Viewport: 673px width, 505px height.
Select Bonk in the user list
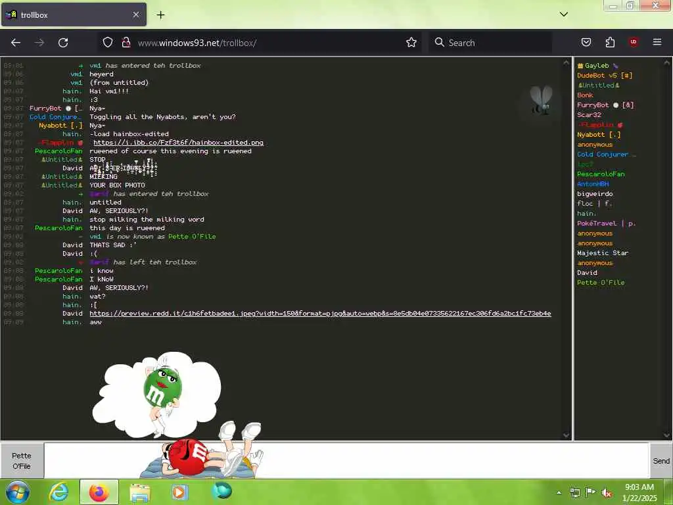585,95
